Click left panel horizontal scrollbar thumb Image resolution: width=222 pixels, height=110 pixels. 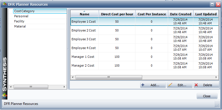(x=31, y=87)
